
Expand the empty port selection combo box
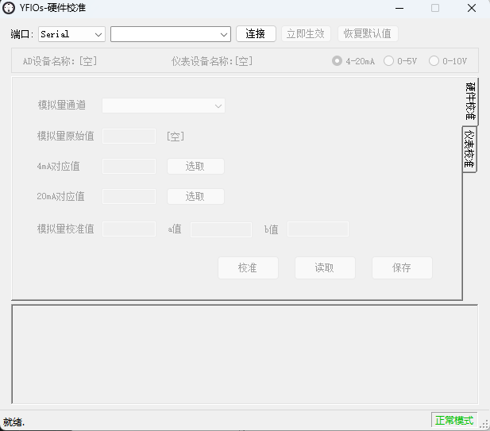pyautogui.click(x=171, y=34)
